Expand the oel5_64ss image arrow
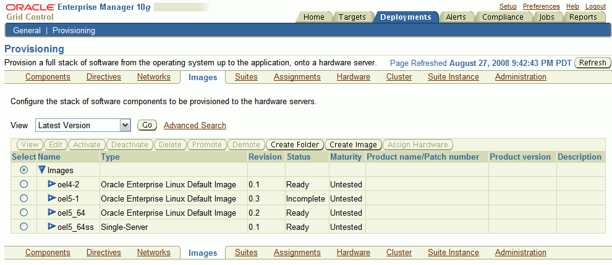The image size is (612, 265). (52, 226)
